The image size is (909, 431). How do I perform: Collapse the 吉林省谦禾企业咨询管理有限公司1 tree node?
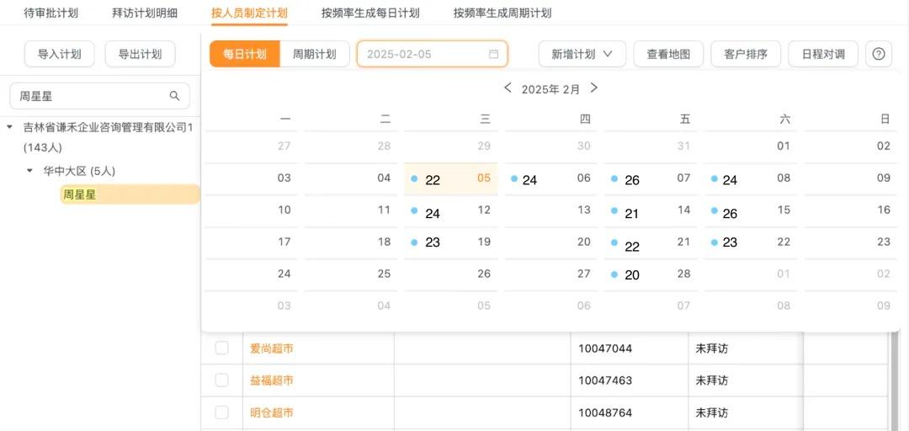coord(9,128)
